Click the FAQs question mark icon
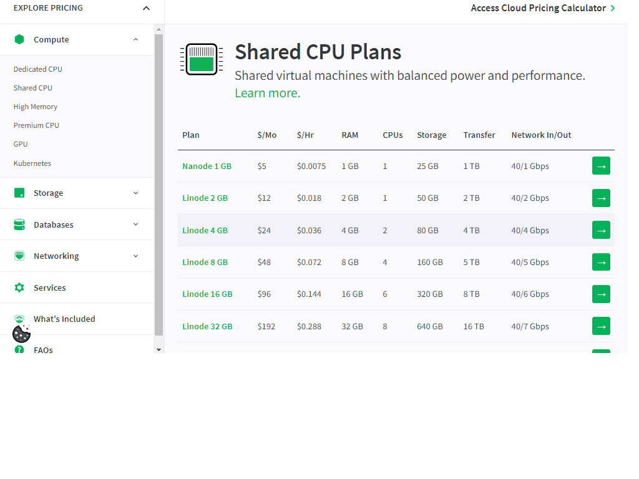Viewport: 639px width, 479px height. pos(19,349)
